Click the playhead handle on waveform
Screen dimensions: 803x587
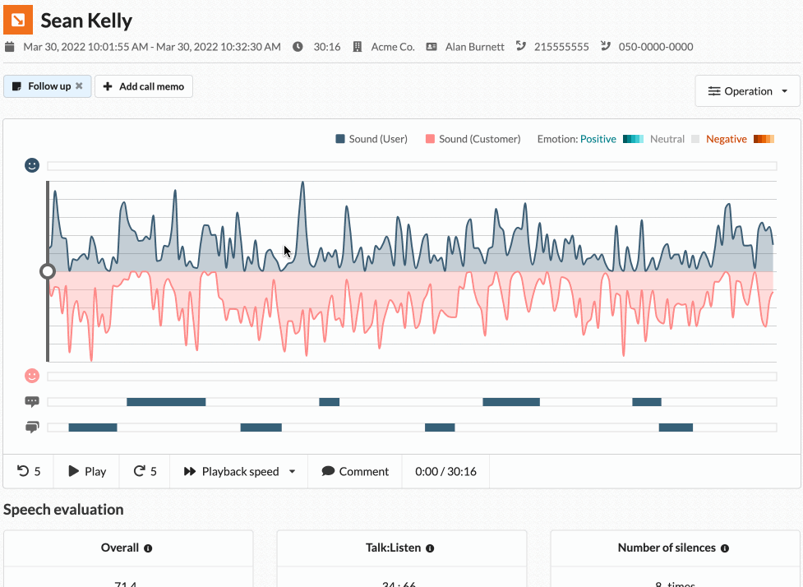48,271
